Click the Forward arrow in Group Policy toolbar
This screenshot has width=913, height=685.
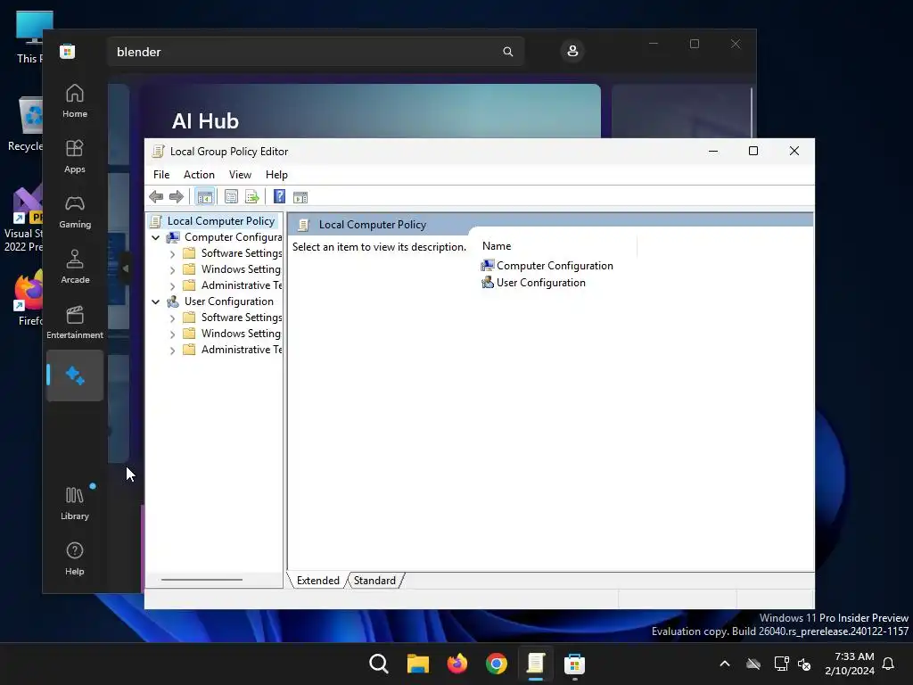coord(176,197)
